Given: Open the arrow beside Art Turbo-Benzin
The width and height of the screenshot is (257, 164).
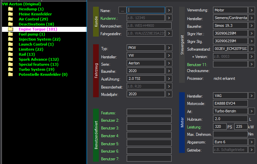Looking at the screenshot, I should coord(251,111).
